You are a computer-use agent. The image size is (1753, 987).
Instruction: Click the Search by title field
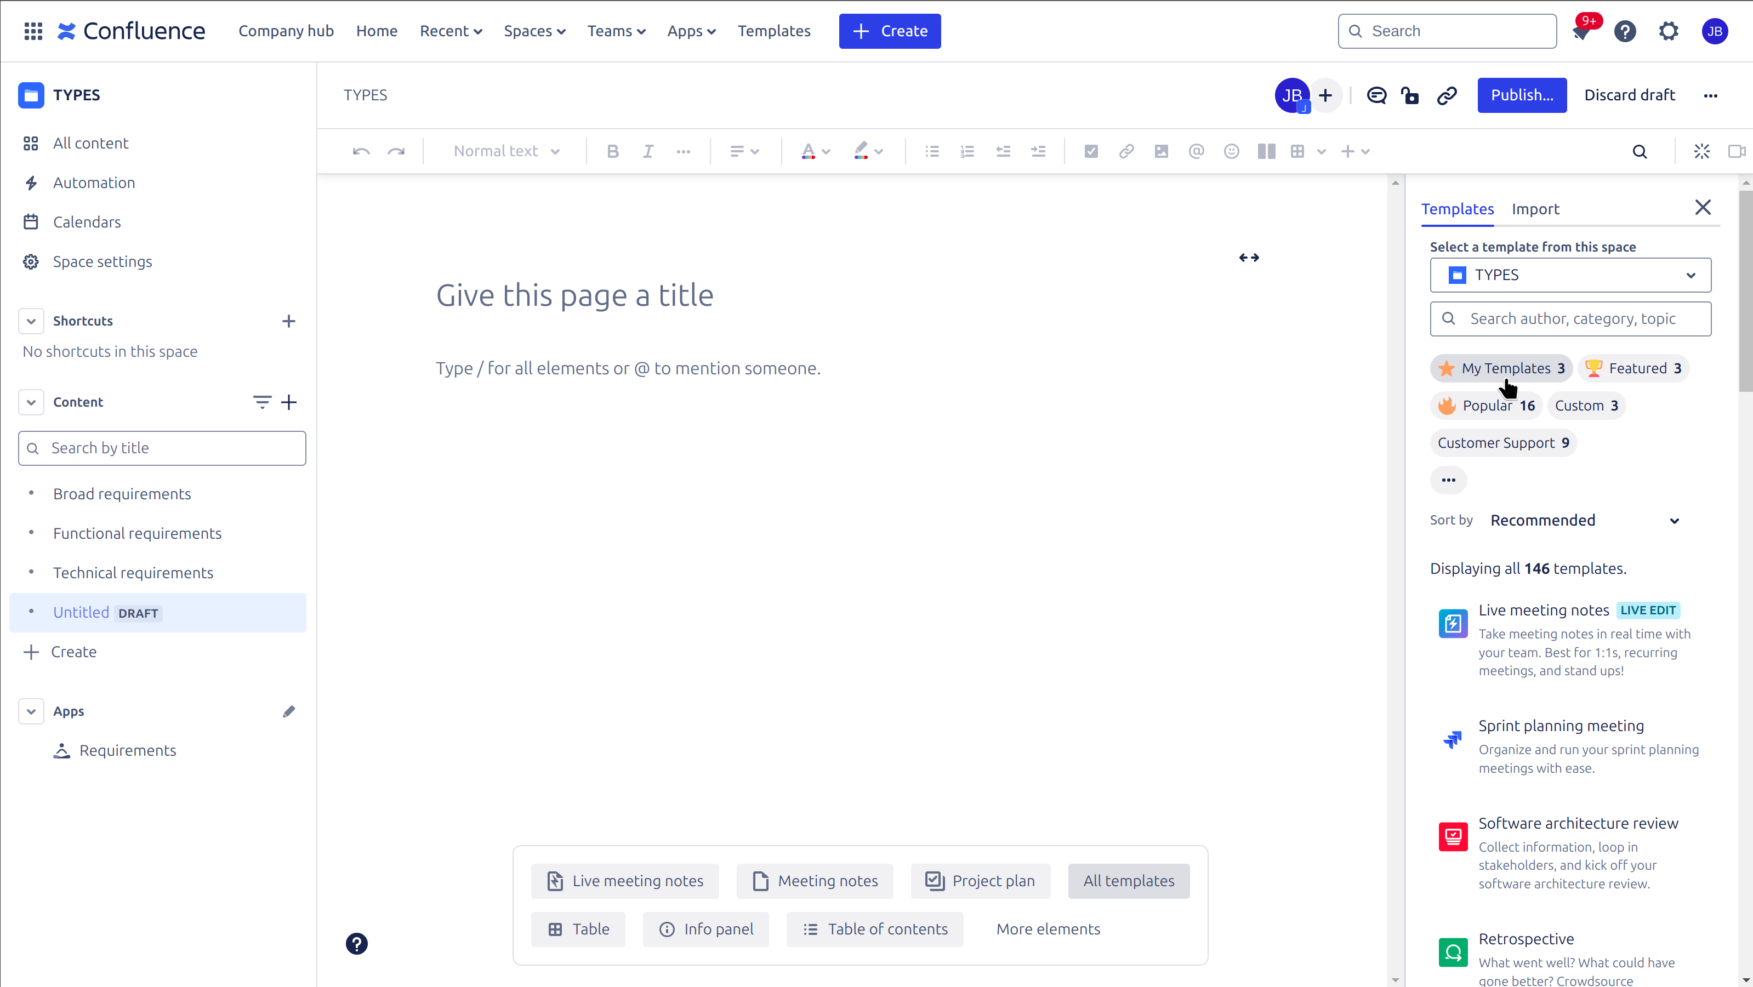(161, 448)
